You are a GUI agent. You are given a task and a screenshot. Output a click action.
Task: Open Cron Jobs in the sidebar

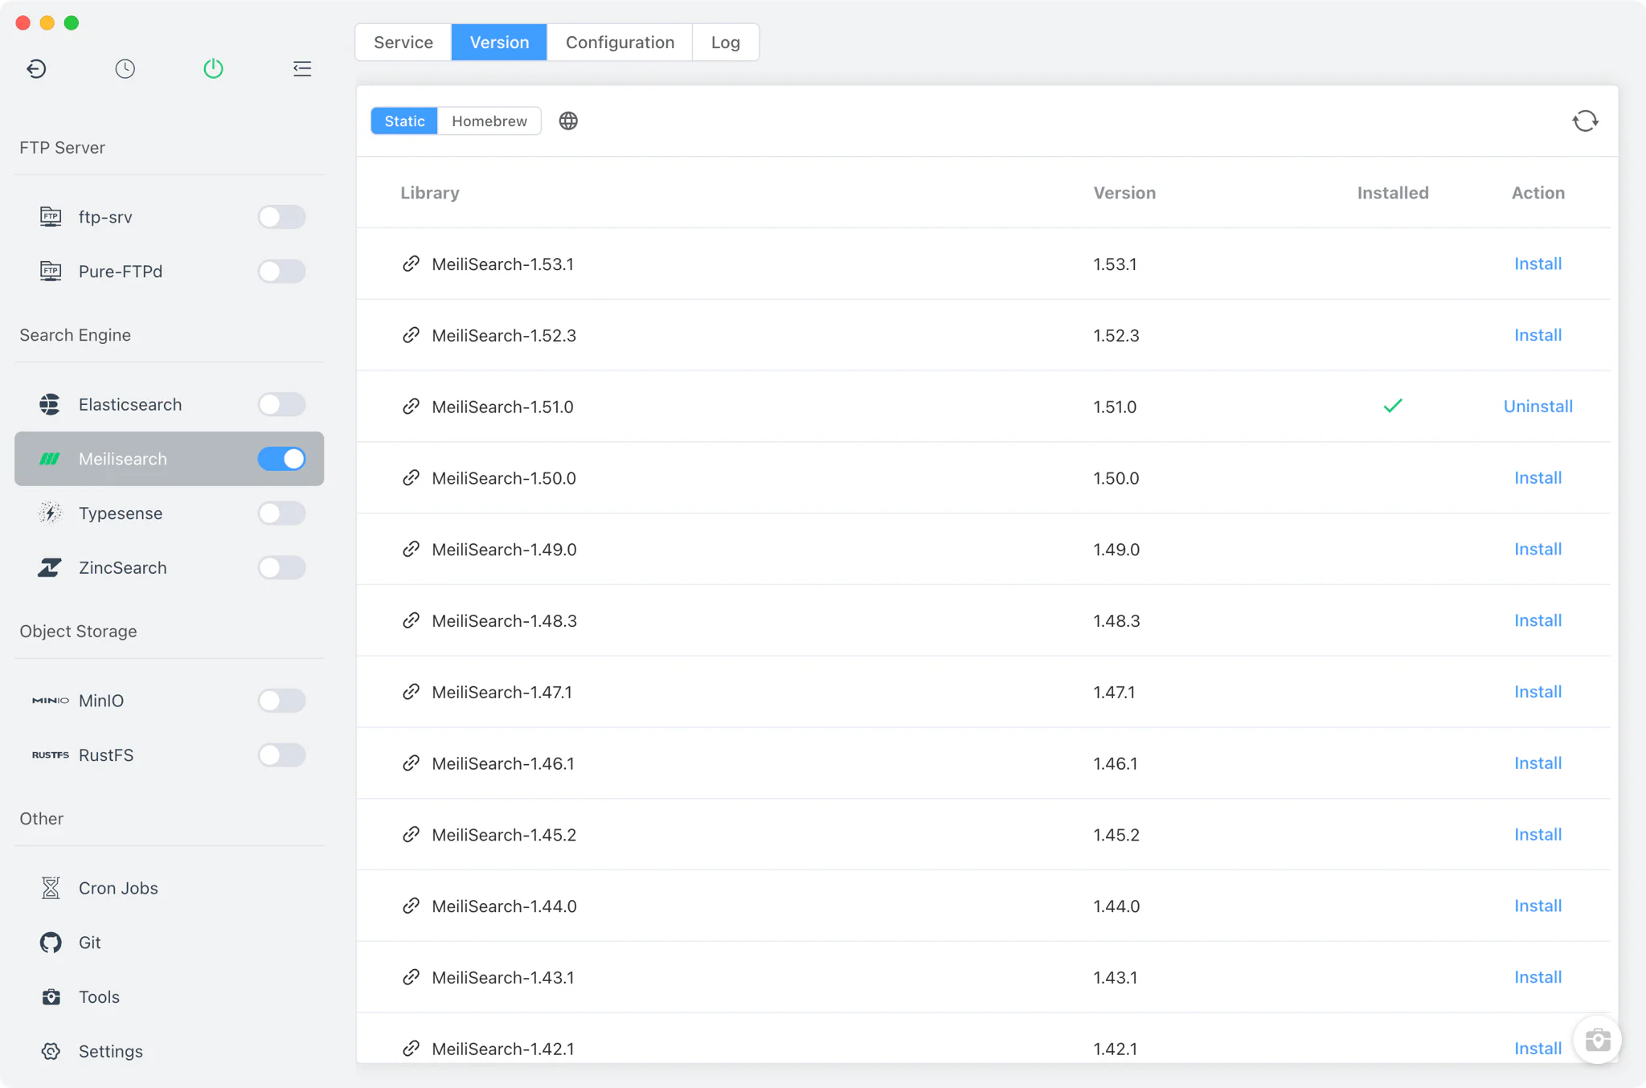(x=169, y=888)
